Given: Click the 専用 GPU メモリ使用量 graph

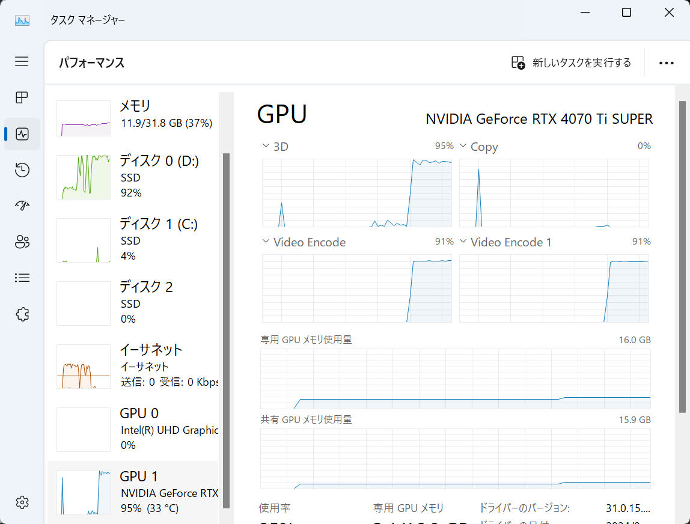Looking at the screenshot, I should [x=456, y=379].
